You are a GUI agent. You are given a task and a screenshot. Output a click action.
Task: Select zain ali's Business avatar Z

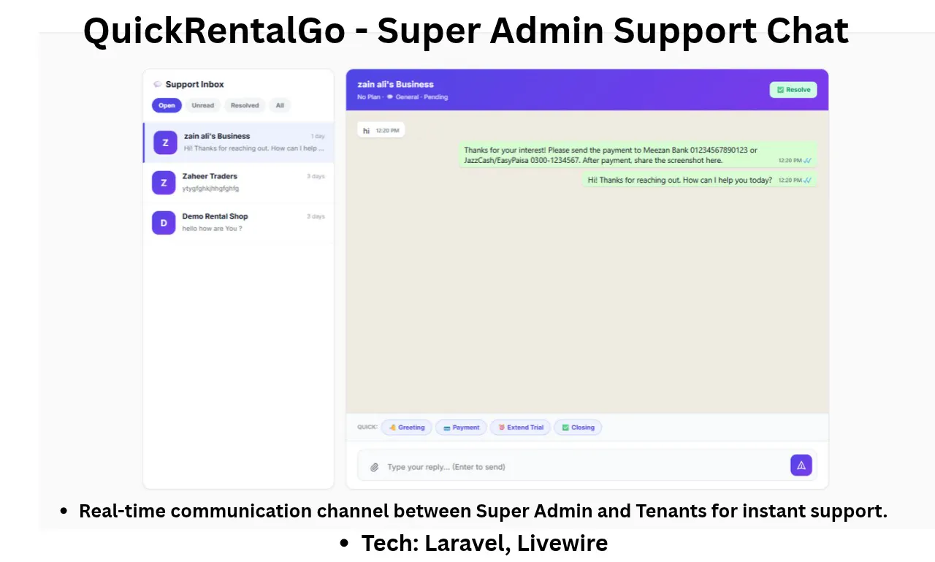point(165,143)
